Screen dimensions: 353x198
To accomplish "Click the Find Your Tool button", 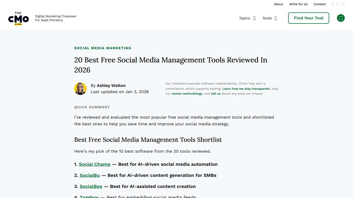I will pos(308,18).
